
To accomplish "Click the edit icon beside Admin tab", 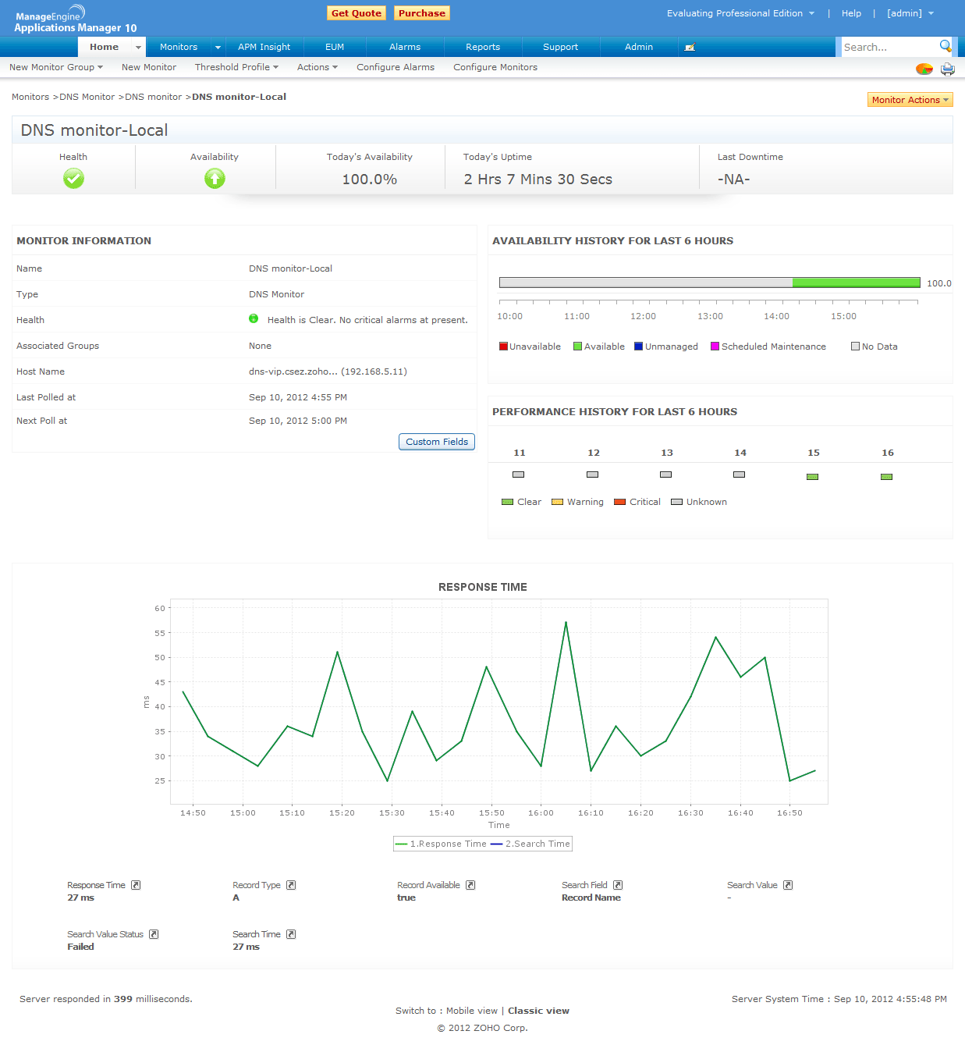I will tap(689, 48).
